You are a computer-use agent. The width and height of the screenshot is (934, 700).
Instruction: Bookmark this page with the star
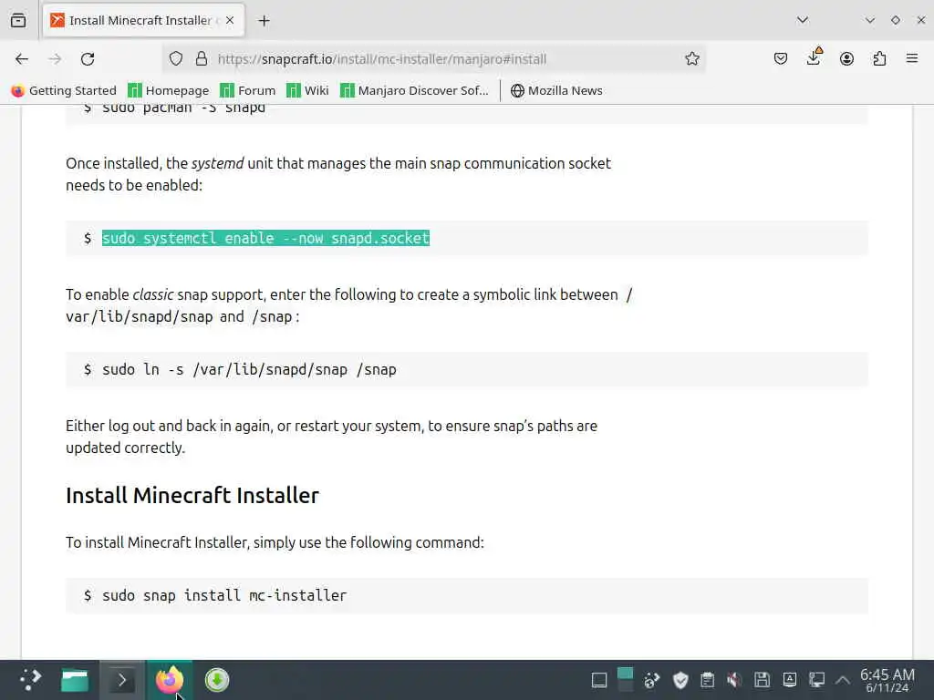691,59
